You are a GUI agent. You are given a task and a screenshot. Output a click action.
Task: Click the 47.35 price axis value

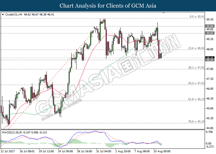(210, 79)
